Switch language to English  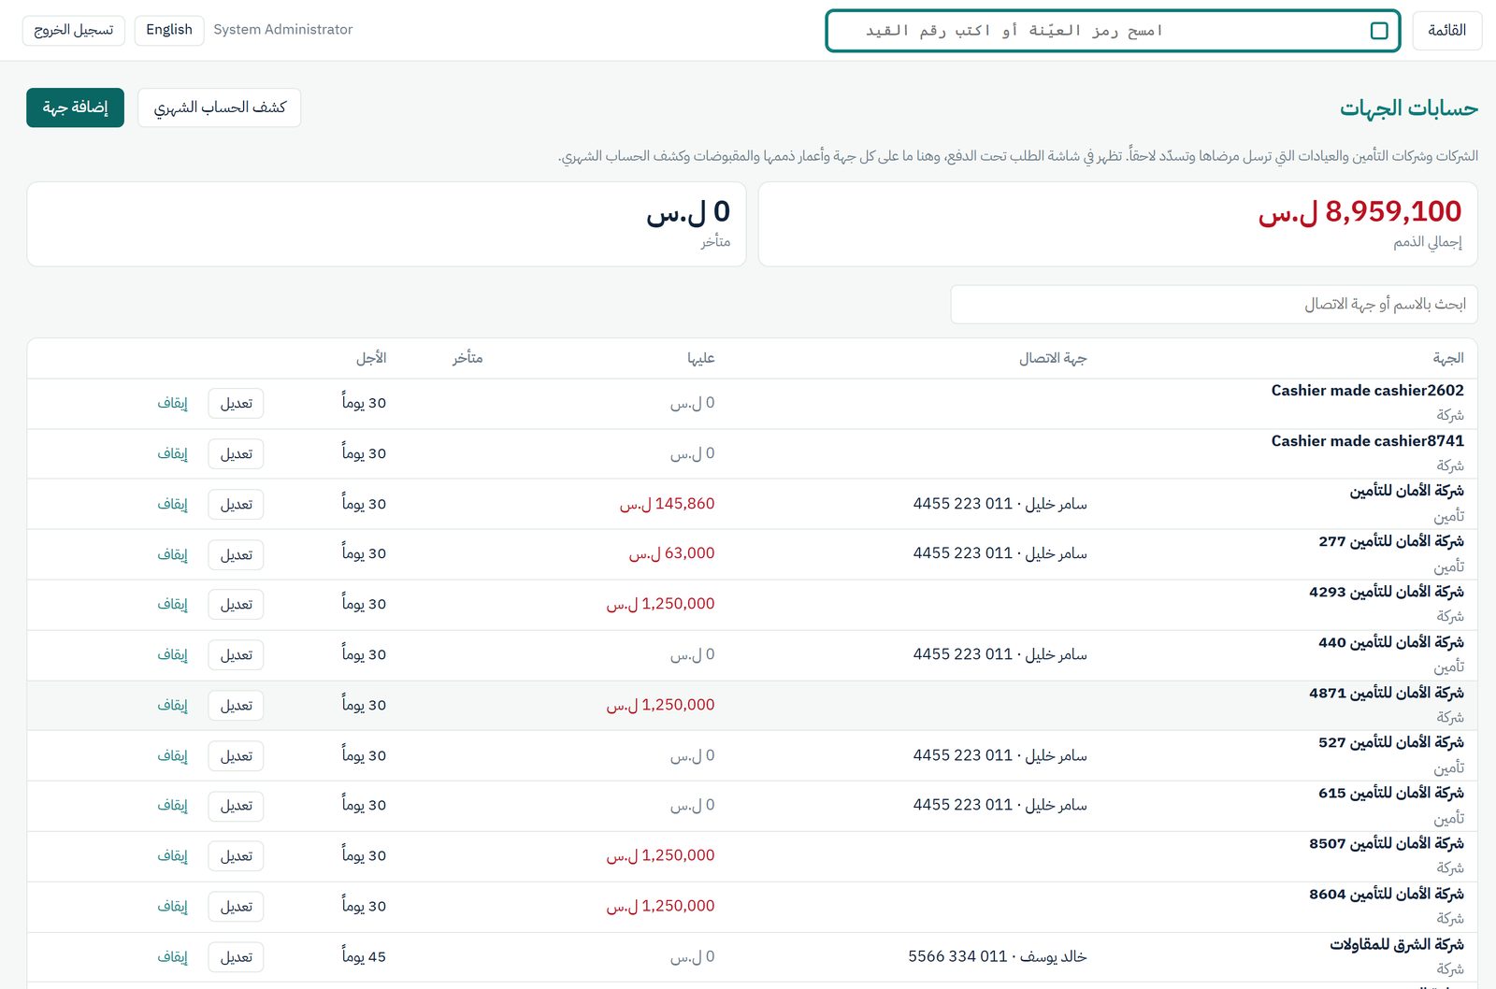point(169,30)
